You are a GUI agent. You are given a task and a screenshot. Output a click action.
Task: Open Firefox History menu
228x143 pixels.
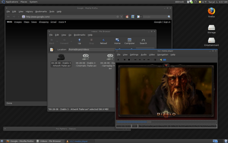click(x=29, y=11)
